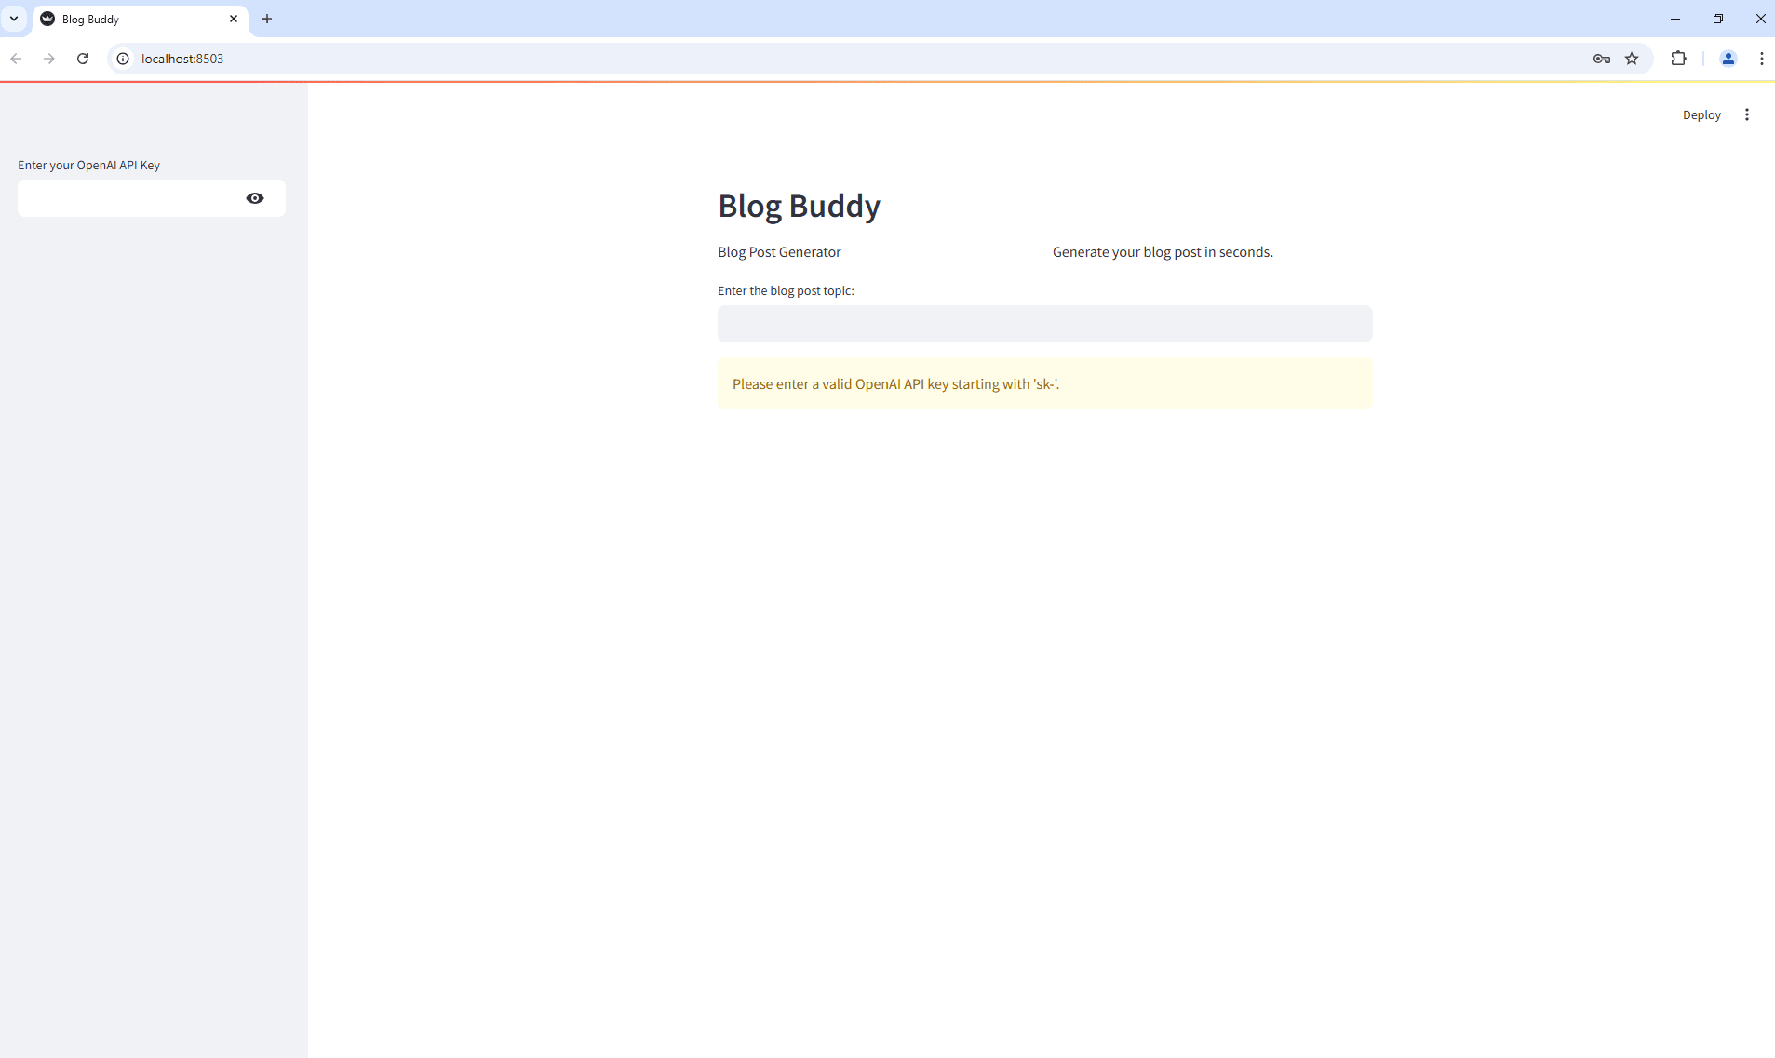Go back using the browser back arrow
Screen dimensions: 1775x1058
16,59
